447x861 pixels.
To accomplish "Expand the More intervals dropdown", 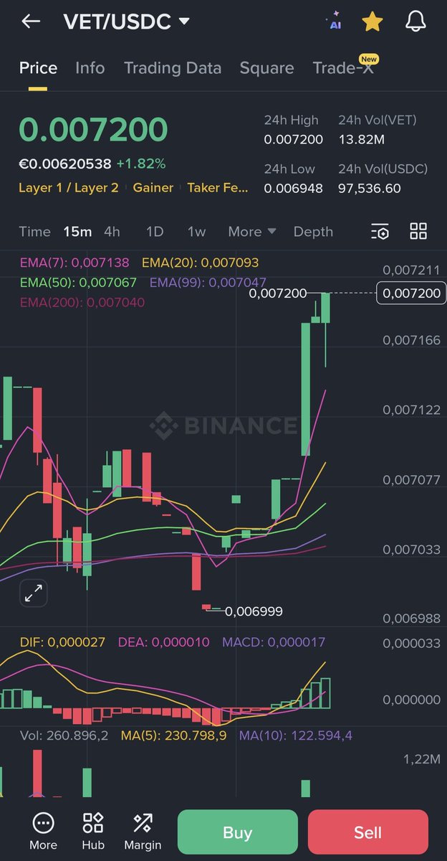I will pyautogui.click(x=252, y=232).
